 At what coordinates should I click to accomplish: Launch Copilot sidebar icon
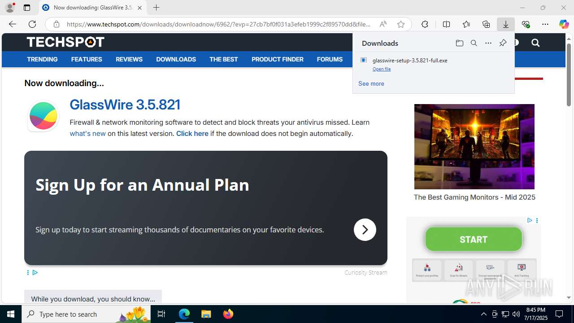click(564, 24)
